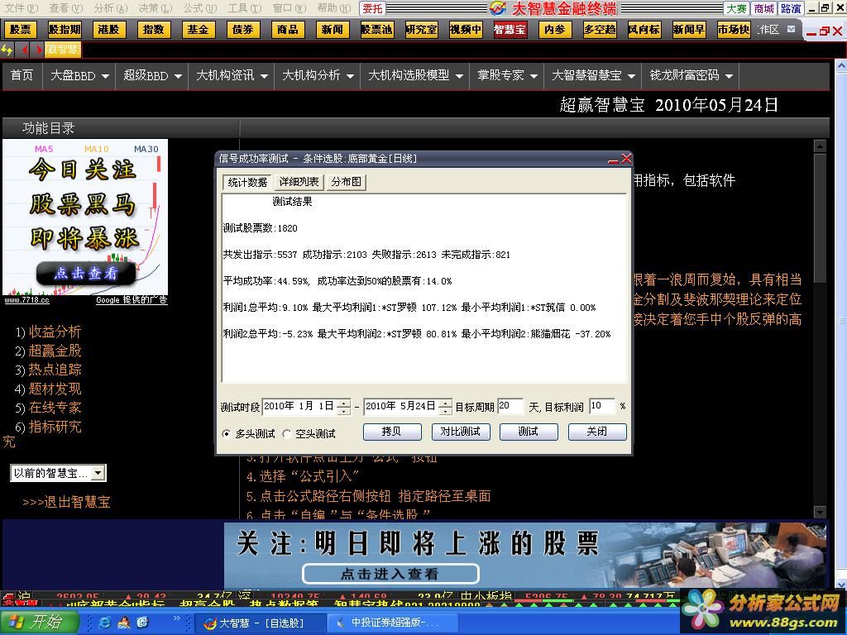
Task: Click start date stepper for 2010年1月1日
Action: click(343, 407)
